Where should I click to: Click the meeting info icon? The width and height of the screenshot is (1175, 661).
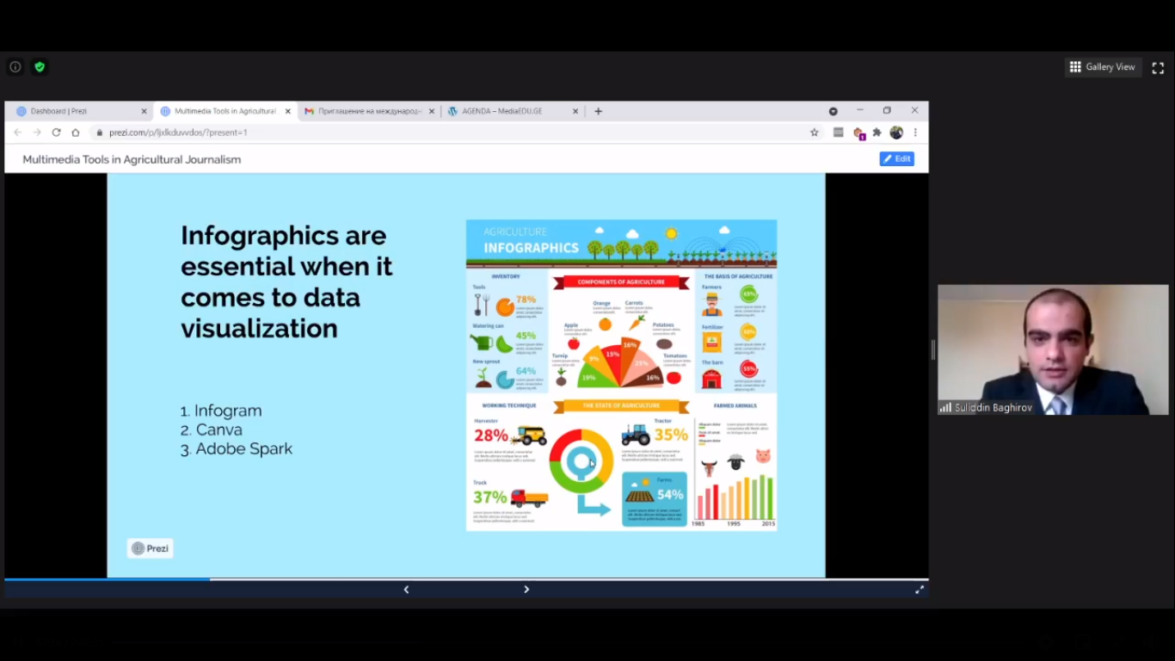coord(15,67)
